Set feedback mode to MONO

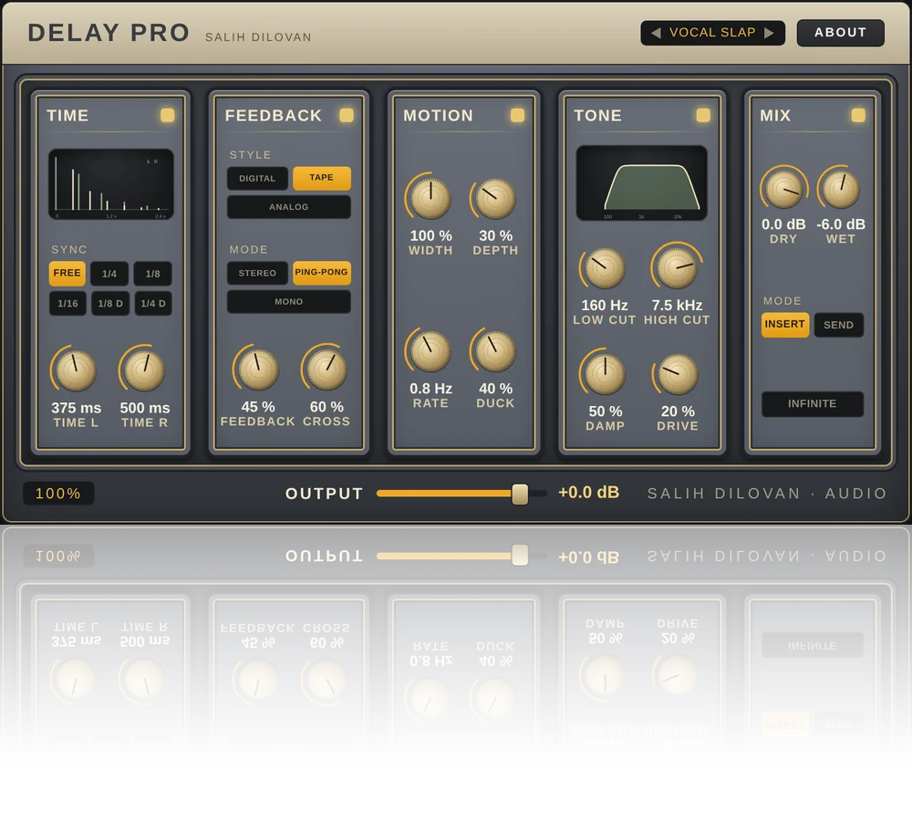click(x=288, y=301)
